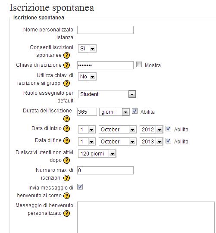Open help for iscrizione ai gruppi
The image size is (216, 233).
(x=66, y=84)
